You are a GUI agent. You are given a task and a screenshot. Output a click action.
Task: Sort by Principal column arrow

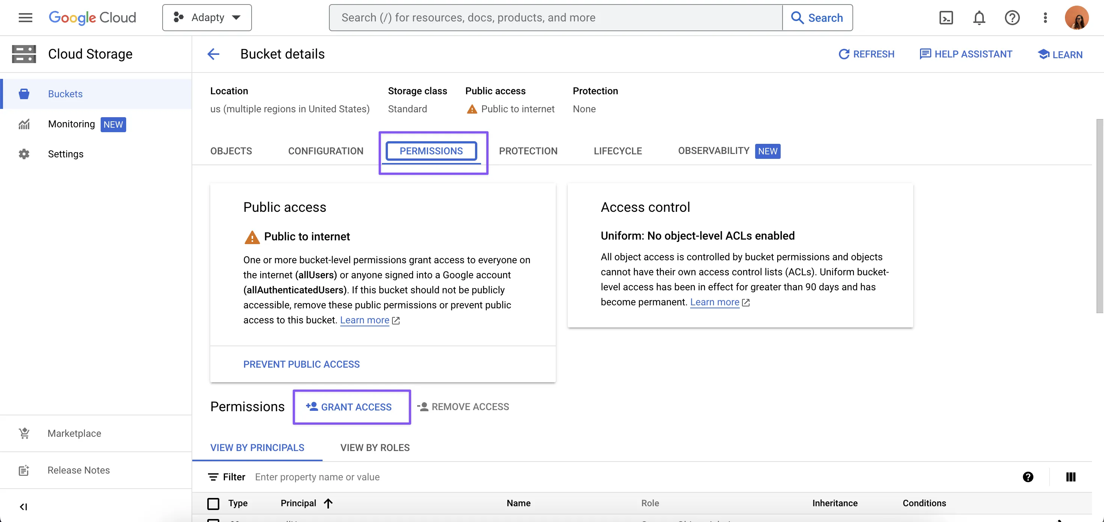click(x=328, y=503)
